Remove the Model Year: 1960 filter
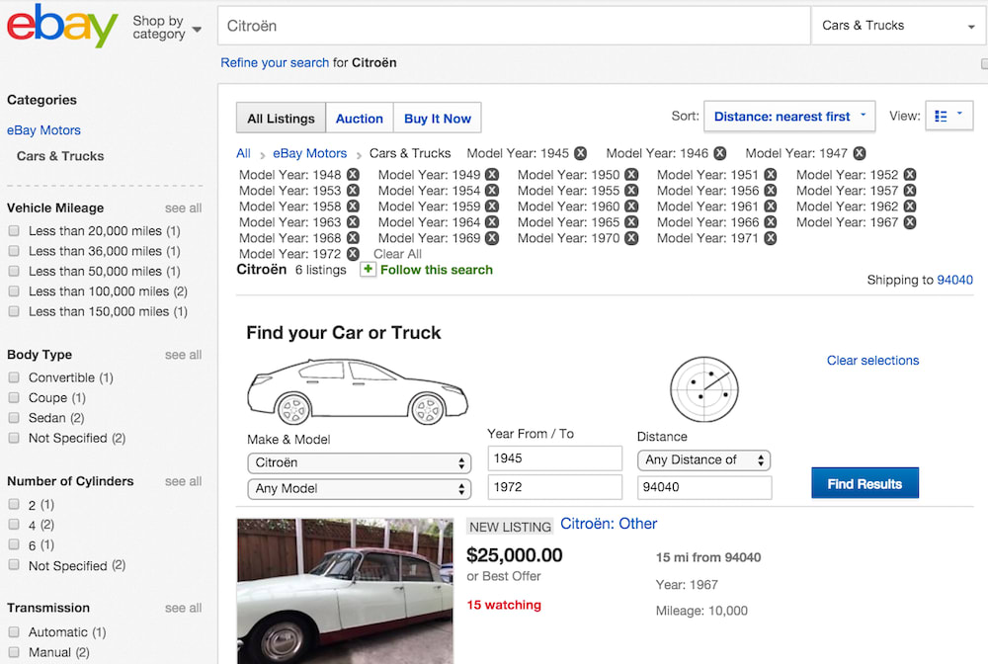This screenshot has width=988, height=664. 631,206
